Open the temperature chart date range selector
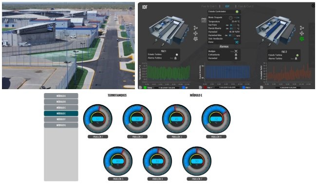Viewport: 318px width, 191px height. click(167, 88)
